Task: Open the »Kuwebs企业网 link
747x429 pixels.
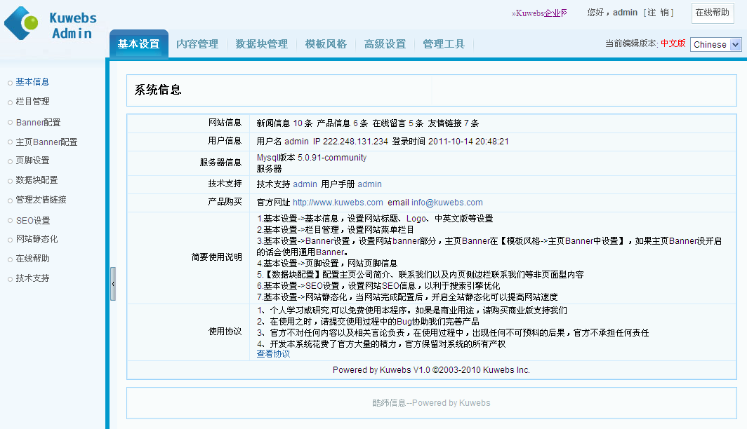Action: tap(539, 13)
